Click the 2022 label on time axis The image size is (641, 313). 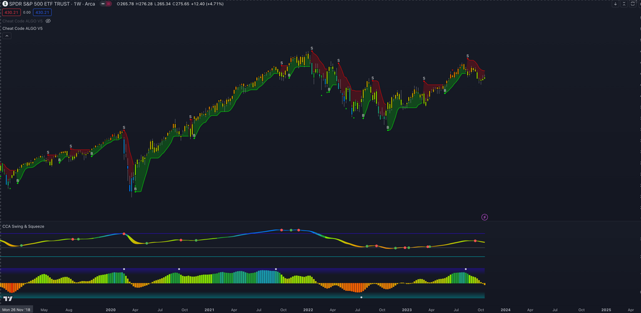(x=308, y=309)
